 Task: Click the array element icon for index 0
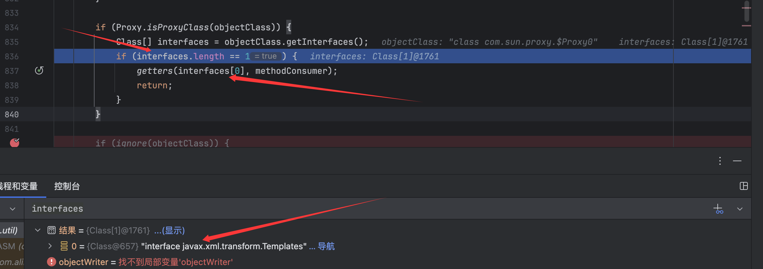(x=64, y=246)
